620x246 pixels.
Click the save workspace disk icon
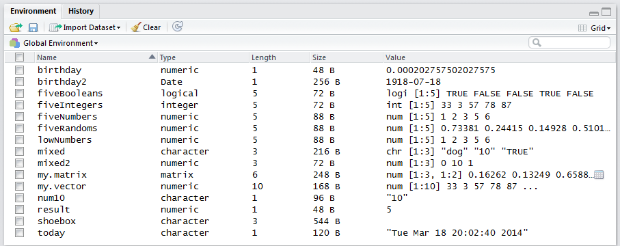(33, 27)
